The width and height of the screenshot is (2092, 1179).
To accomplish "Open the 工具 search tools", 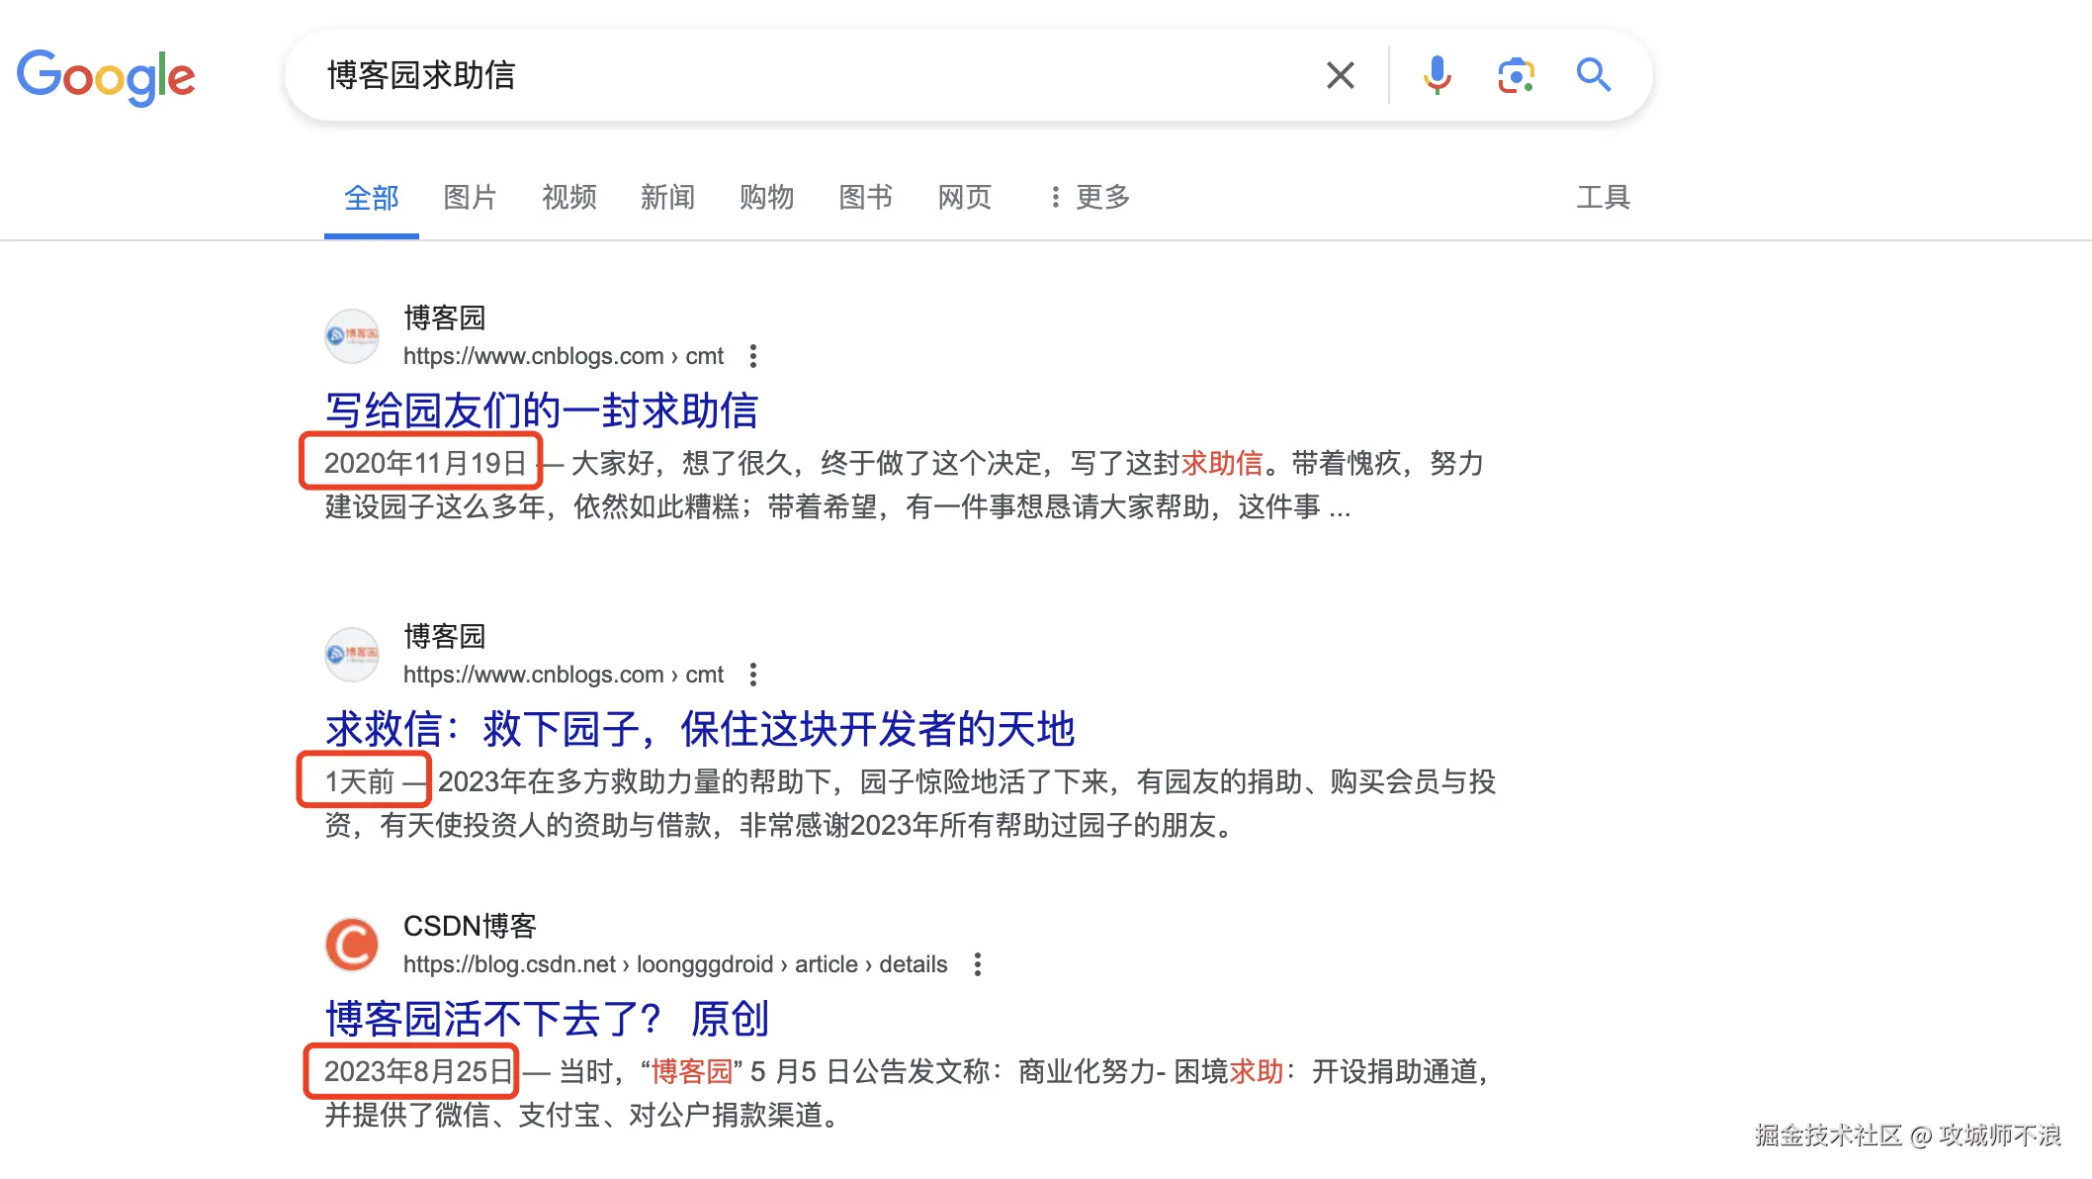I will pyautogui.click(x=1602, y=198).
